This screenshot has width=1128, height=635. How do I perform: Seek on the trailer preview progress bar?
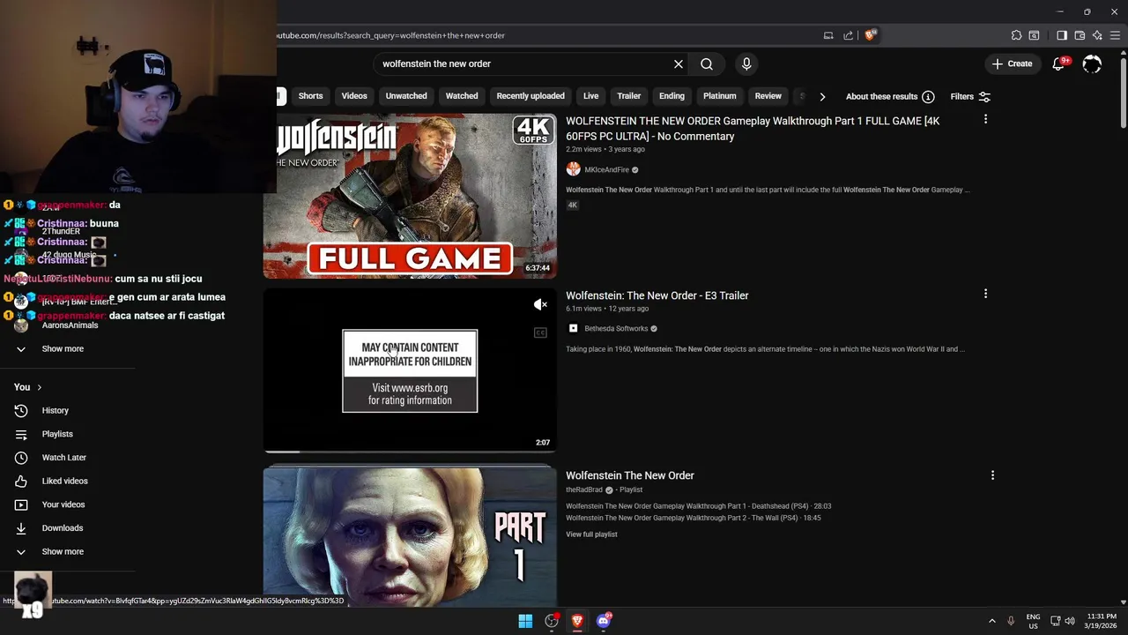coord(410,452)
